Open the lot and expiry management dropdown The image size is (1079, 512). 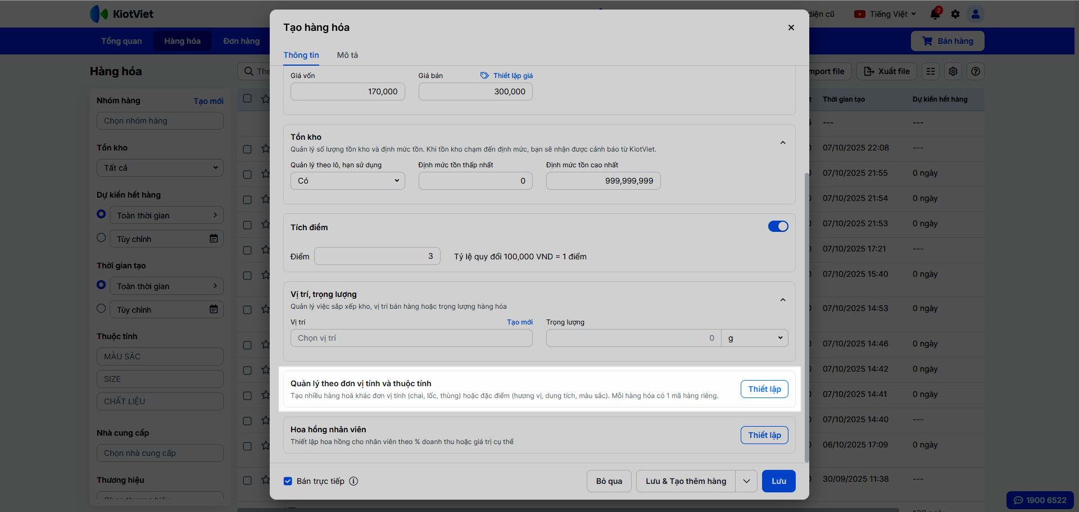tap(347, 181)
